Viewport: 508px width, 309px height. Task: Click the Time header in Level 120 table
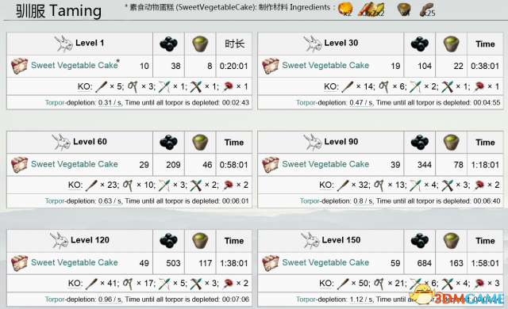234,241
